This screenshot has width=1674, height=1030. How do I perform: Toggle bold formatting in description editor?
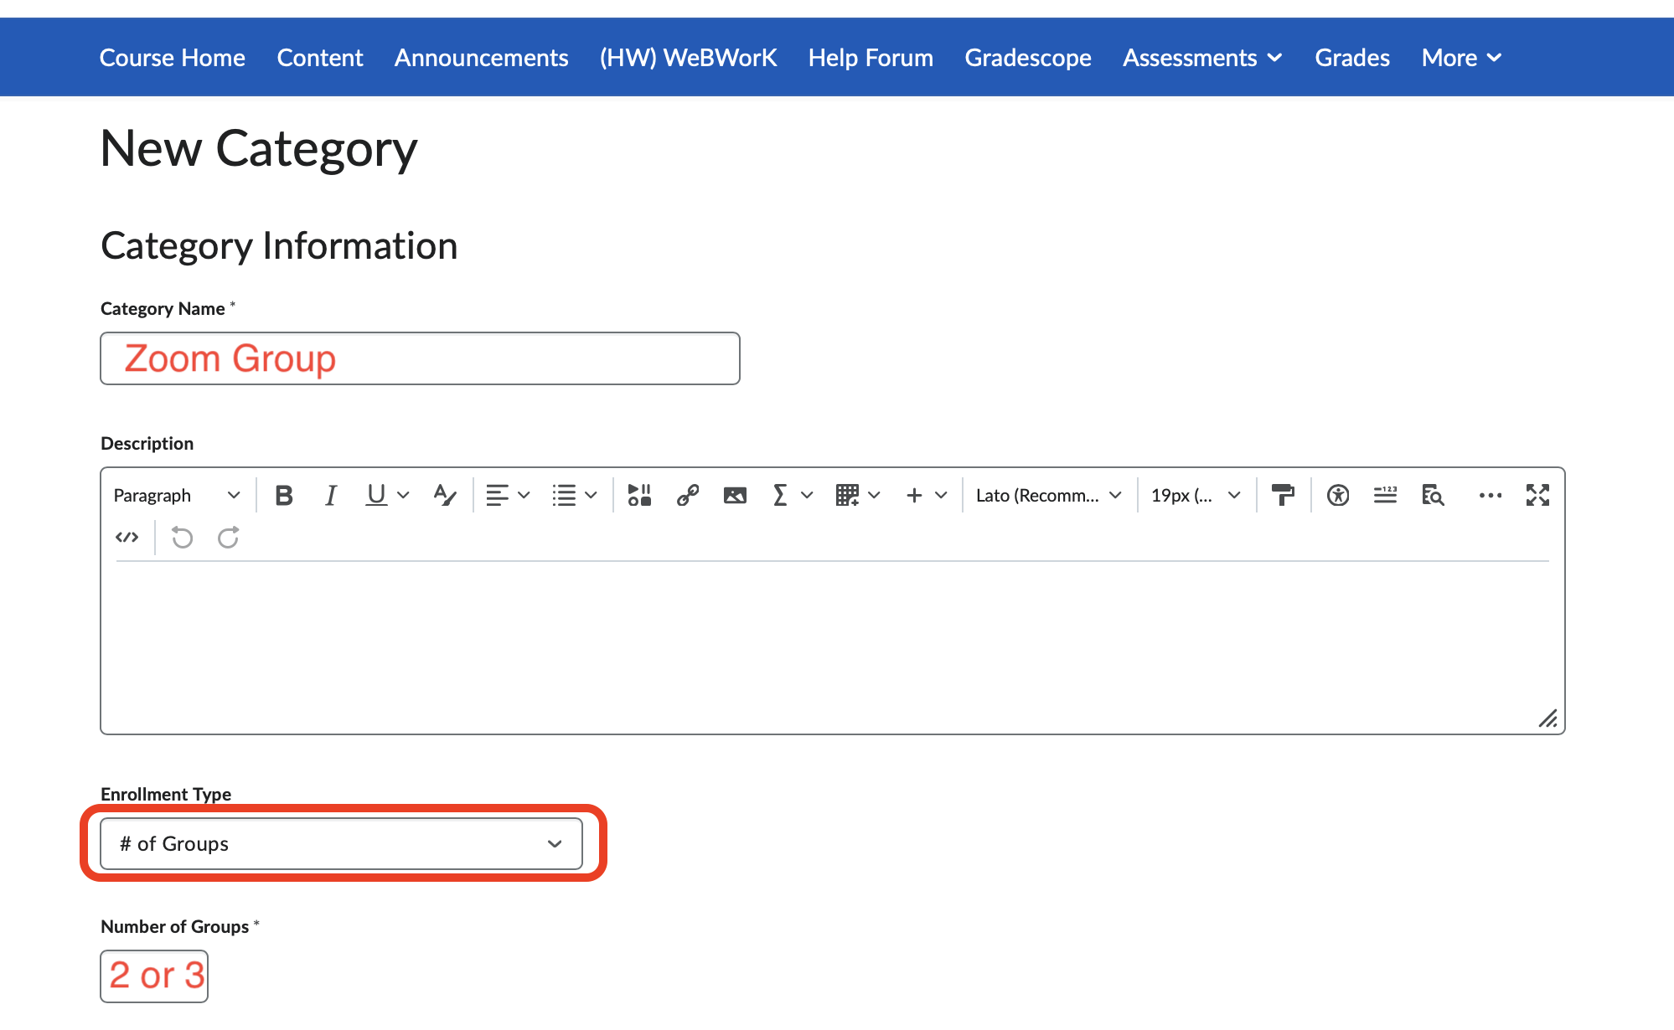pyautogui.click(x=284, y=496)
